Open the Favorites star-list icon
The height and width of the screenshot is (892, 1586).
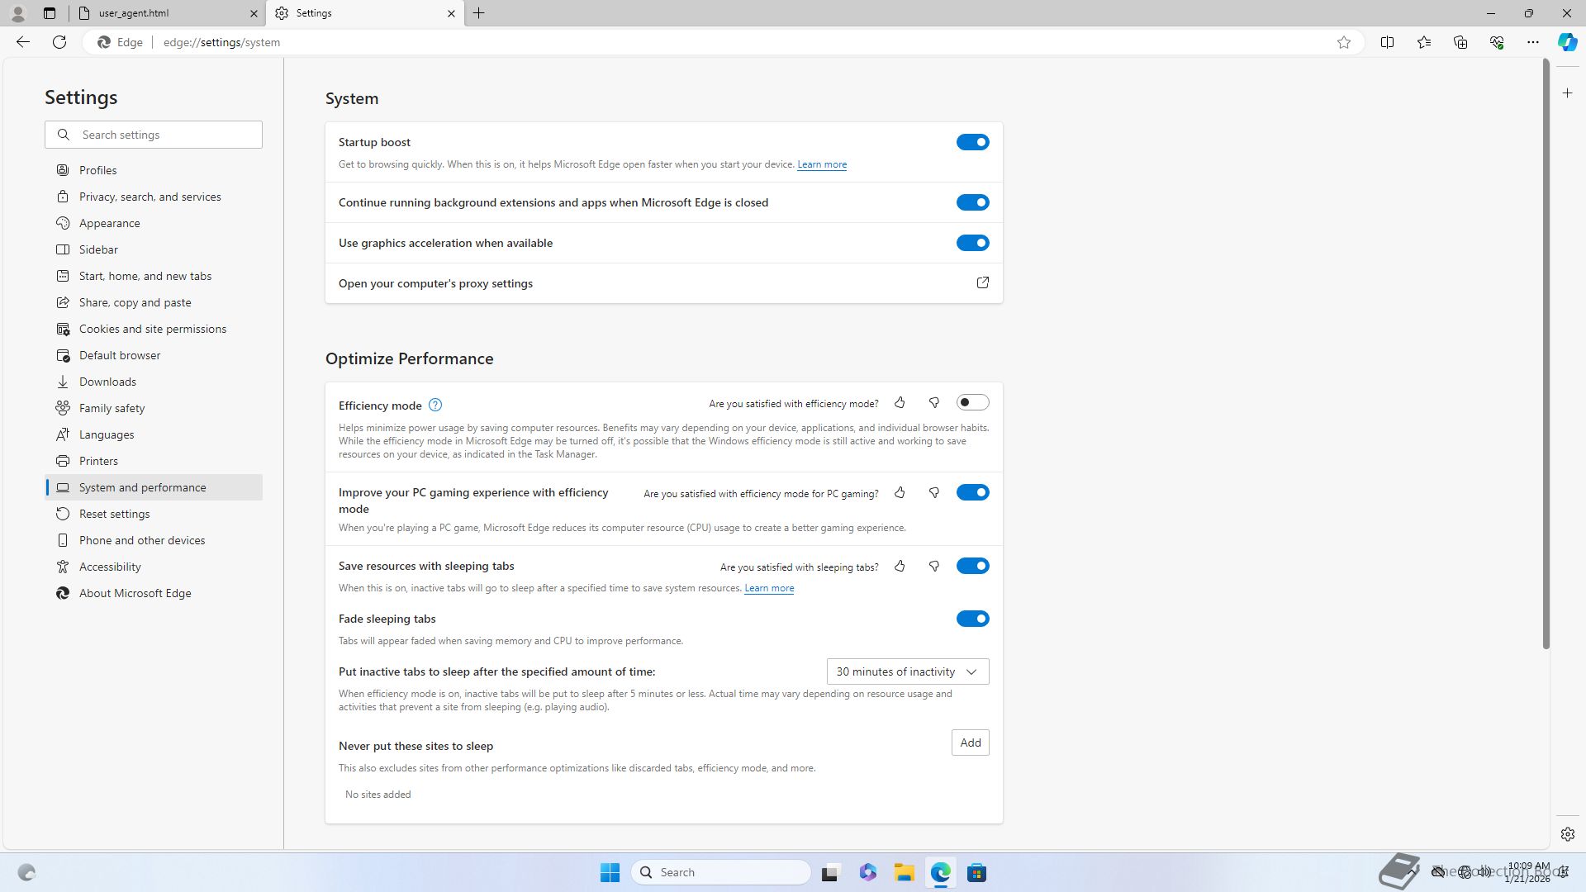click(x=1423, y=42)
